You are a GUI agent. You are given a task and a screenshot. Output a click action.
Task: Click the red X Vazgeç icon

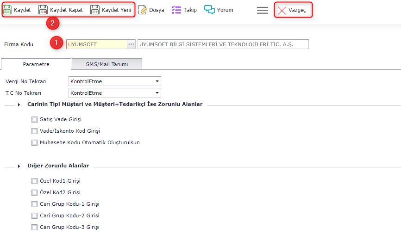tap(282, 10)
